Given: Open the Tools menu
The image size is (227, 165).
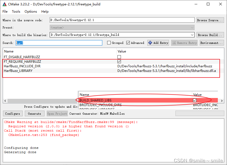Looking at the screenshot, I should (x=16, y=12).
